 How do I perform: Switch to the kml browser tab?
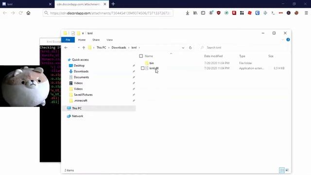(x=27, y=4)
